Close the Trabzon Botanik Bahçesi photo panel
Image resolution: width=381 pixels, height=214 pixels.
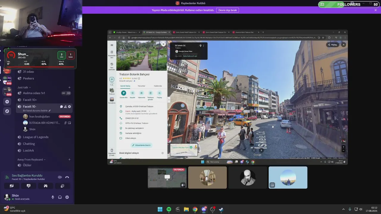click(x=163, y=44)
